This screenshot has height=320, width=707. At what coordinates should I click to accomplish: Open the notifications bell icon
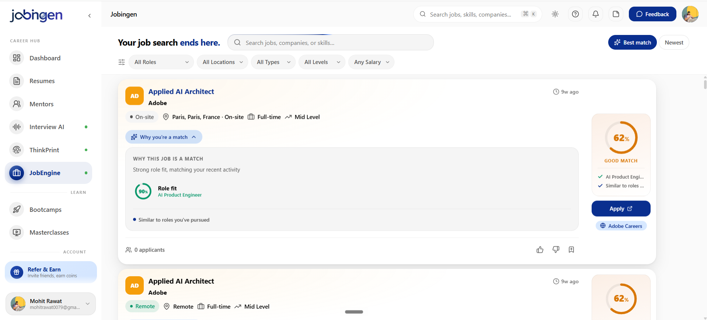[596, 14]
